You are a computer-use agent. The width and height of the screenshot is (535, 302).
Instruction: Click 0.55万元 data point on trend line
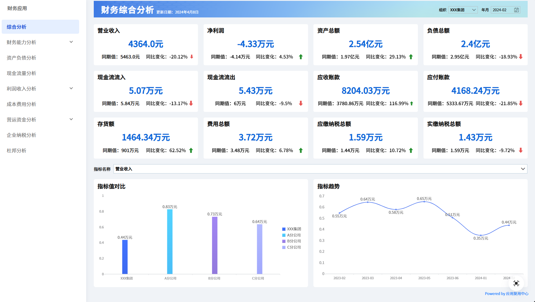[340, 213]
